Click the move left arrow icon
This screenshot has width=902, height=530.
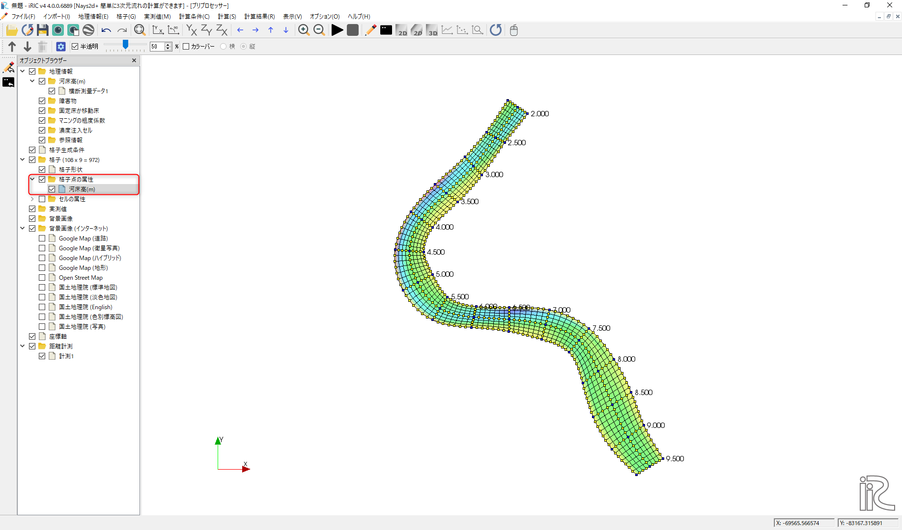[240, 30]
